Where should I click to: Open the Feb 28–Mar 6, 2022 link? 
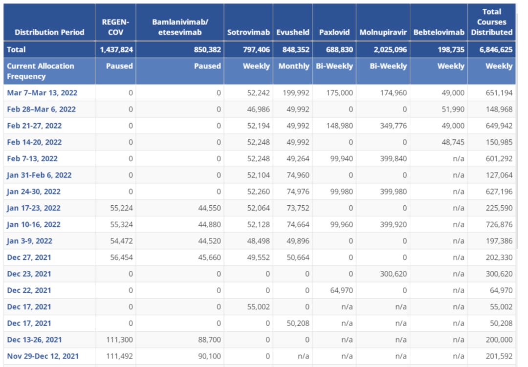[41, 109]
